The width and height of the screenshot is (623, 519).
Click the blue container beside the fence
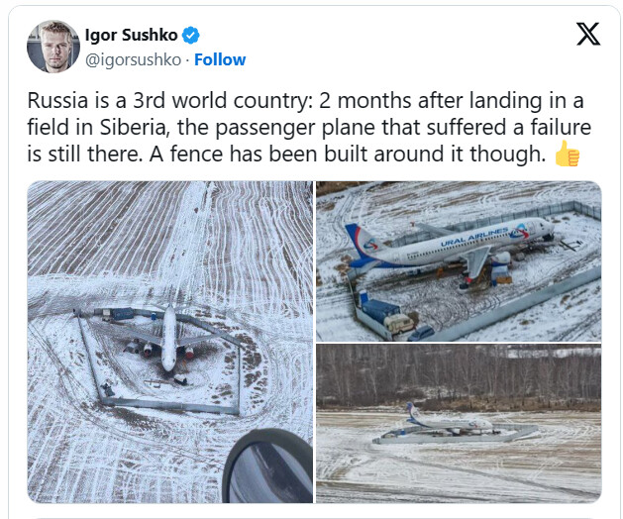point(379,310)
